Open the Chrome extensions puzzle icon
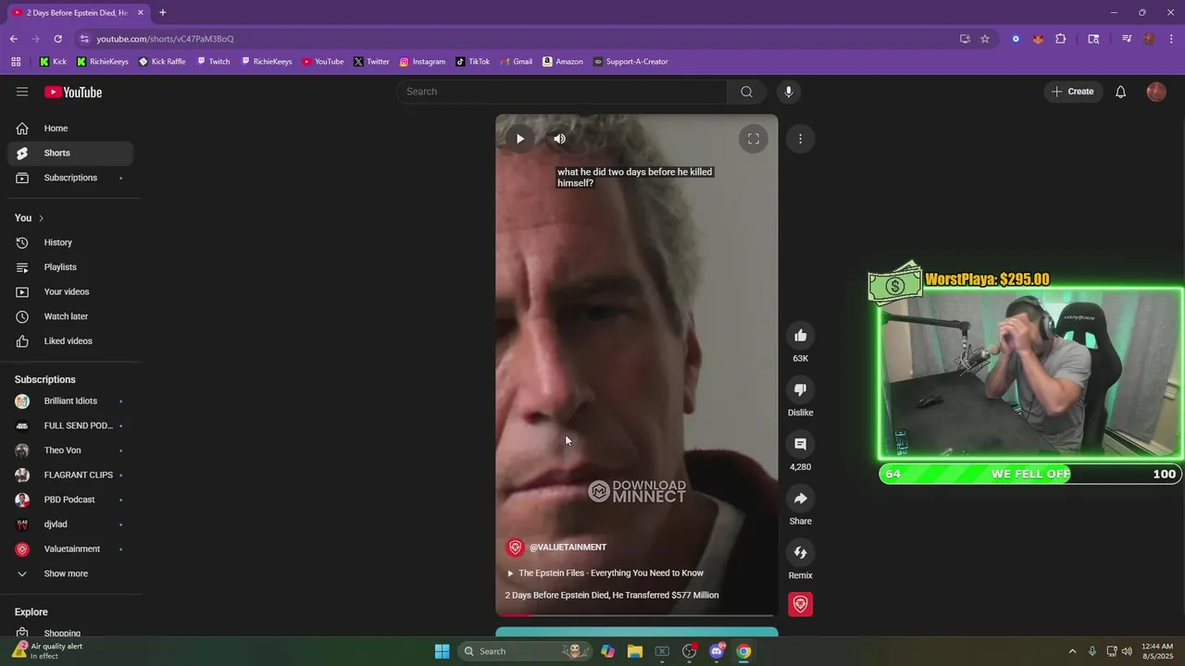The height and width of the screenshot is (666, 1185). [x=1061, y=39]
